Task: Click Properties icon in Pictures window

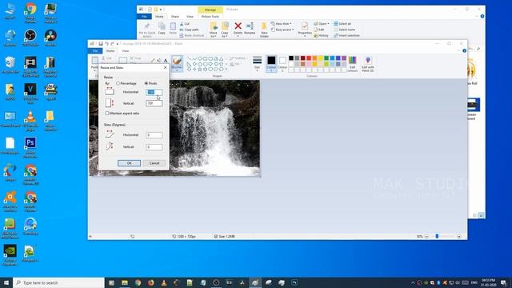Action: point(305,26)
